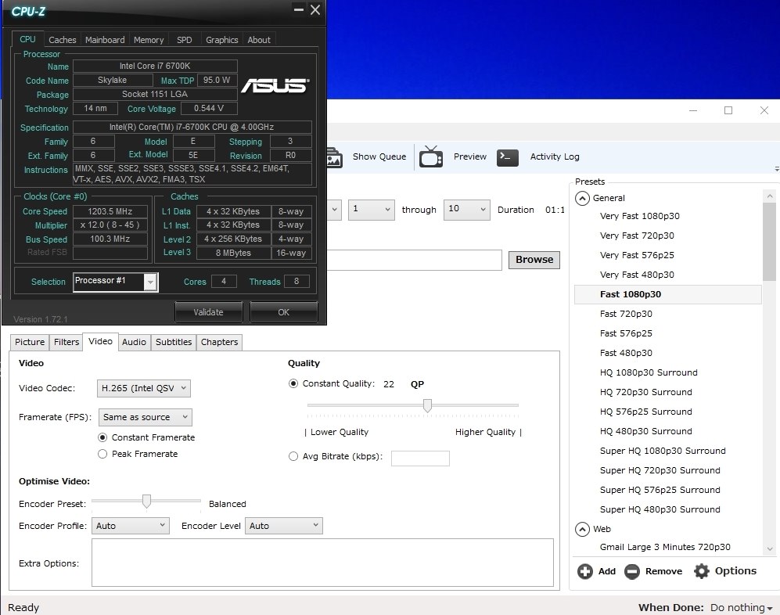Select the Very Fast 576p25 preset
This screenshot has height=615, width=780.
637,255
